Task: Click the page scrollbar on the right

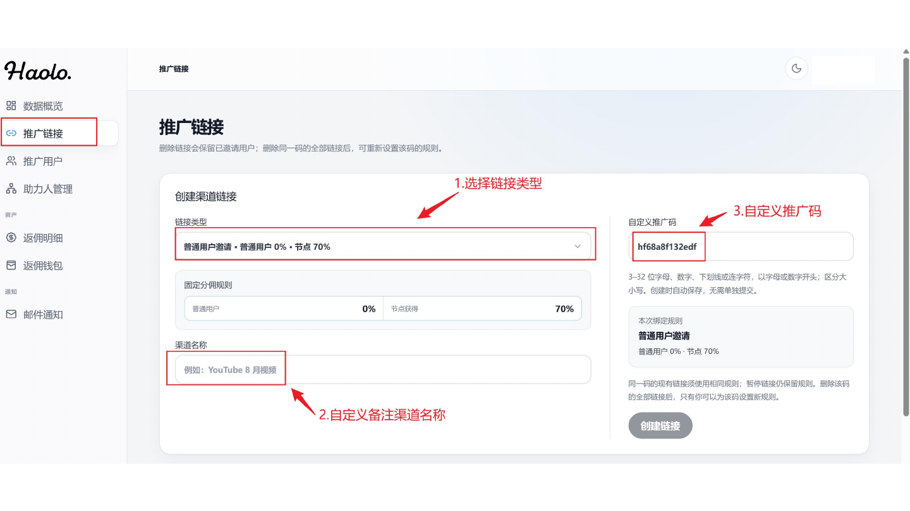Action: point(906,237)
